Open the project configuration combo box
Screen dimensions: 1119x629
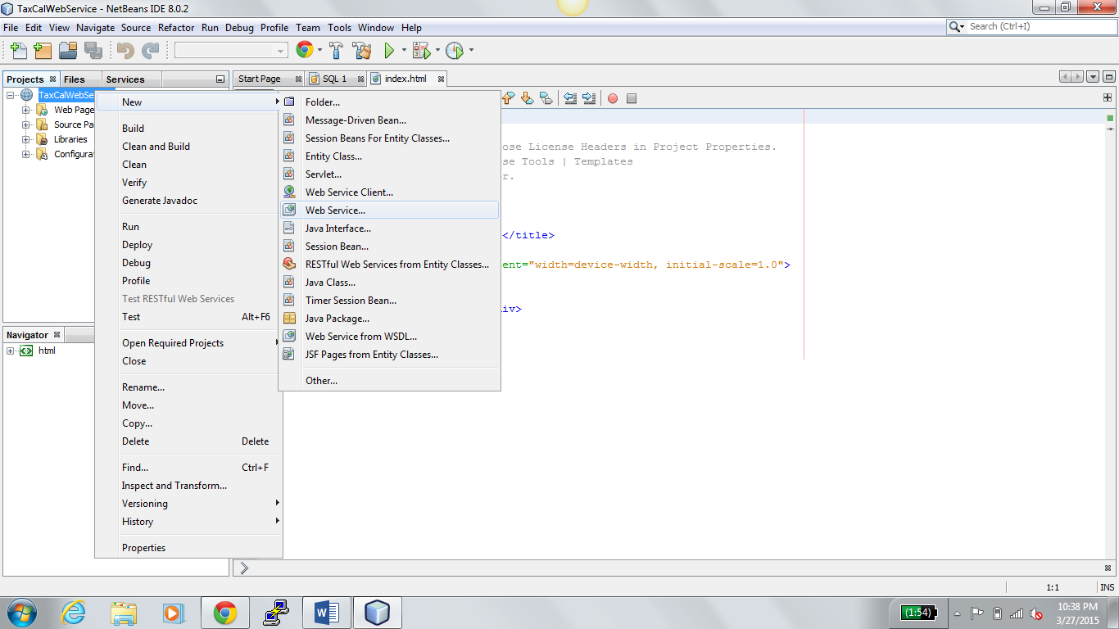click(231, 51)
